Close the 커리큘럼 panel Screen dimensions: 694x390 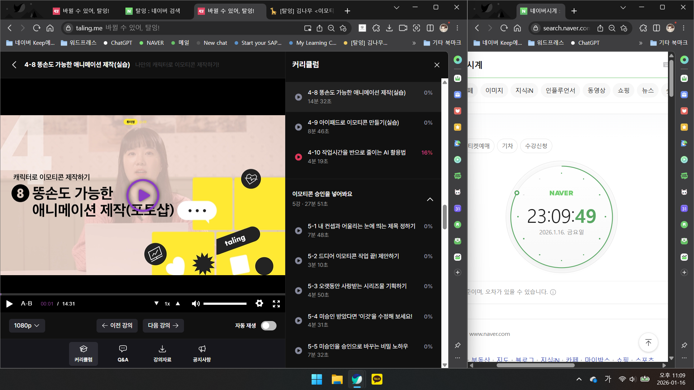pyautogui.click(x=437, y=65)
